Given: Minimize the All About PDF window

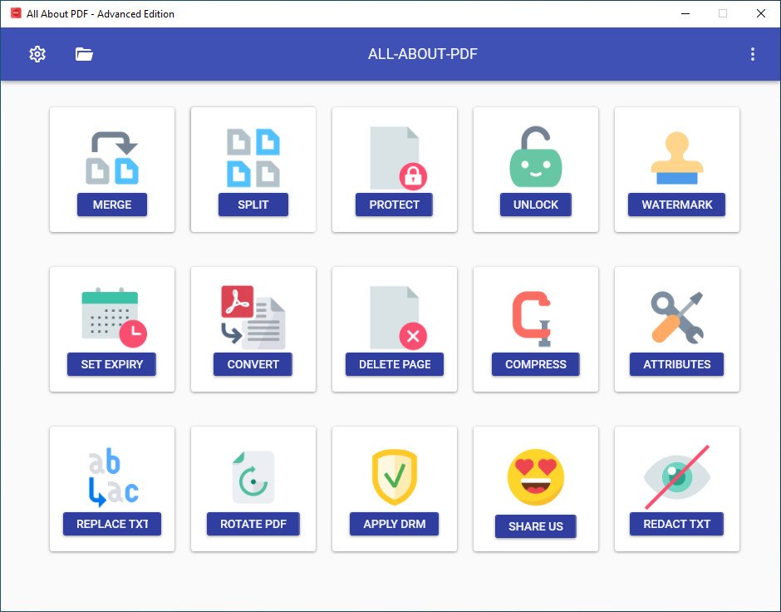Looking at the screenshot, I should point(685,13).
